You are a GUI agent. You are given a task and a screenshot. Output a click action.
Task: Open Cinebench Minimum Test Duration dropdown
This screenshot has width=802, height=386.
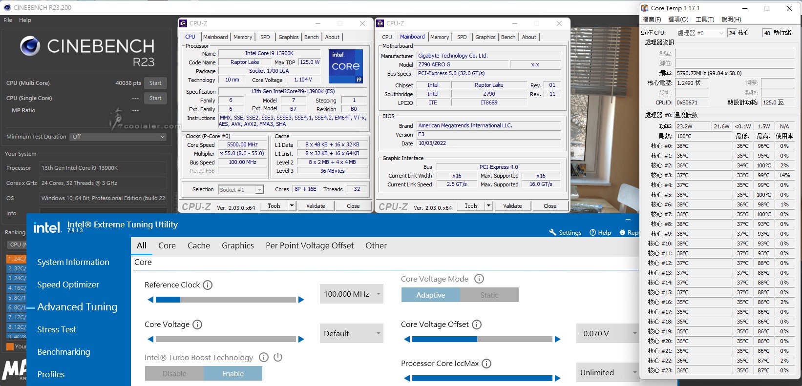(x=118, y=137)
